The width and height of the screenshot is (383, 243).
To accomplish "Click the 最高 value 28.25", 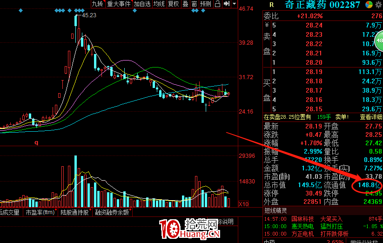I will point(374,135).
